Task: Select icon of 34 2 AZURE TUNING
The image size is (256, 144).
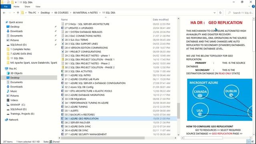Action: click(x=62, y=107)
